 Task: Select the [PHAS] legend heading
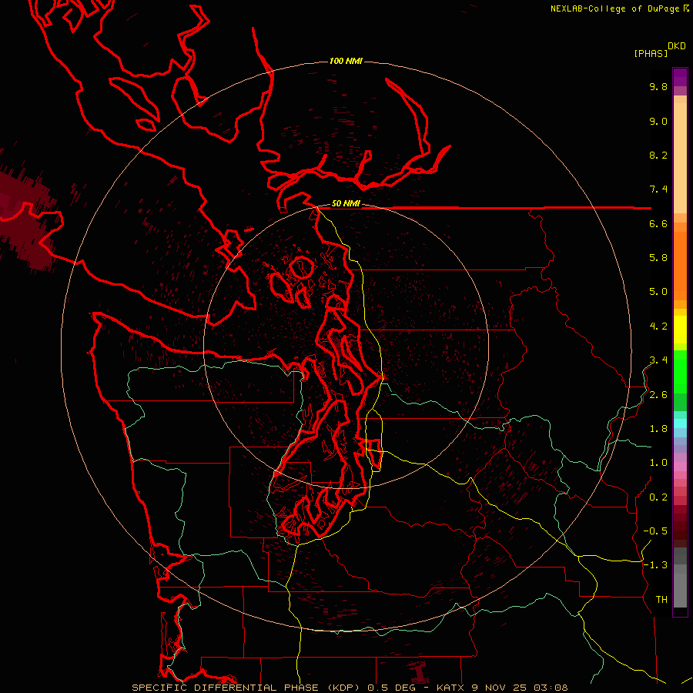click(651, 53)
